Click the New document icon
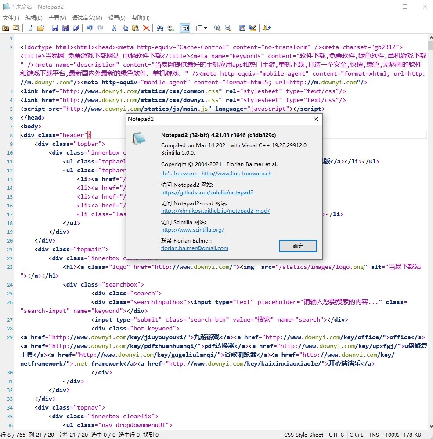Screen dimensions: 433x439 pos(30,28)
